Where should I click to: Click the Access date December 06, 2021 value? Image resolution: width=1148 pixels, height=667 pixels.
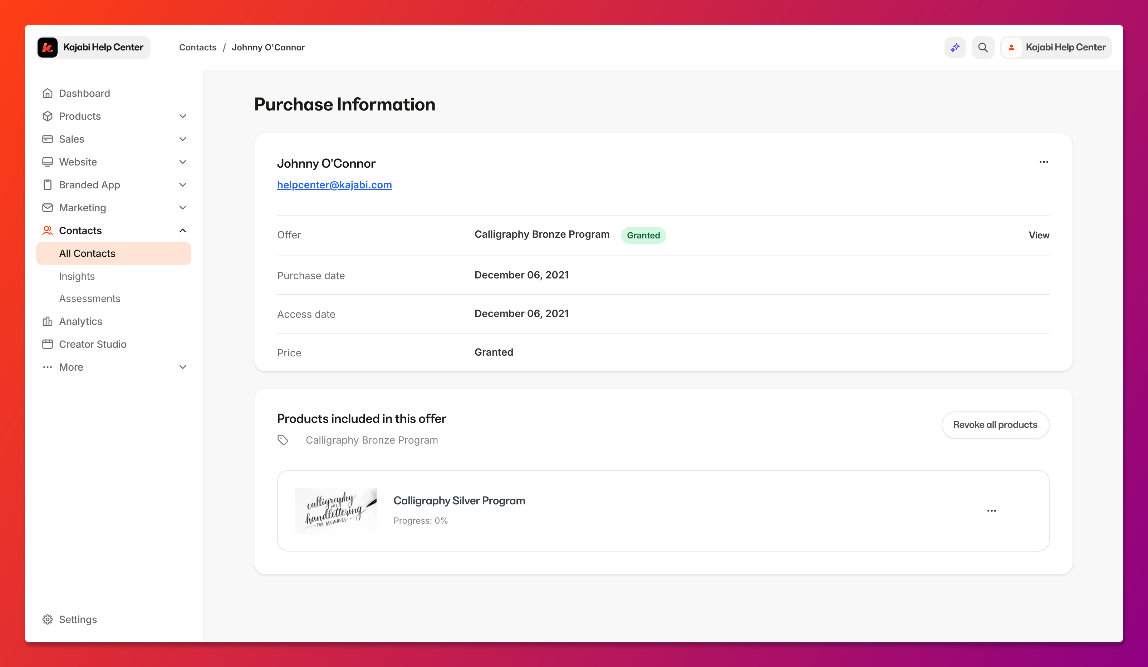(522, 314)
